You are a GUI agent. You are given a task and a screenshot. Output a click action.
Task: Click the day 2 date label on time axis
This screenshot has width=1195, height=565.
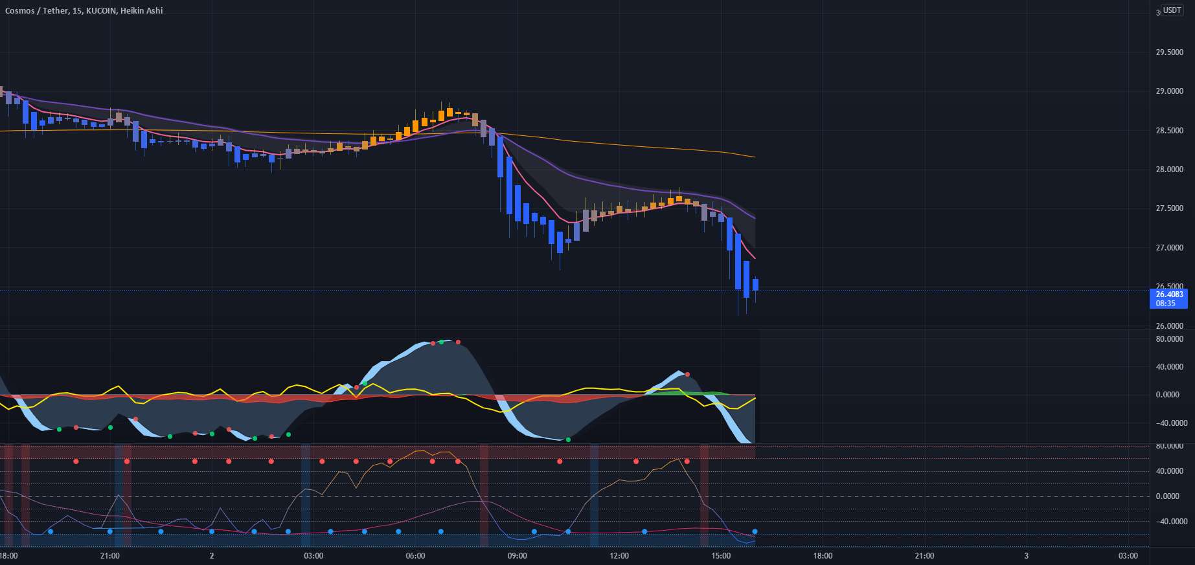click(212, 556)
